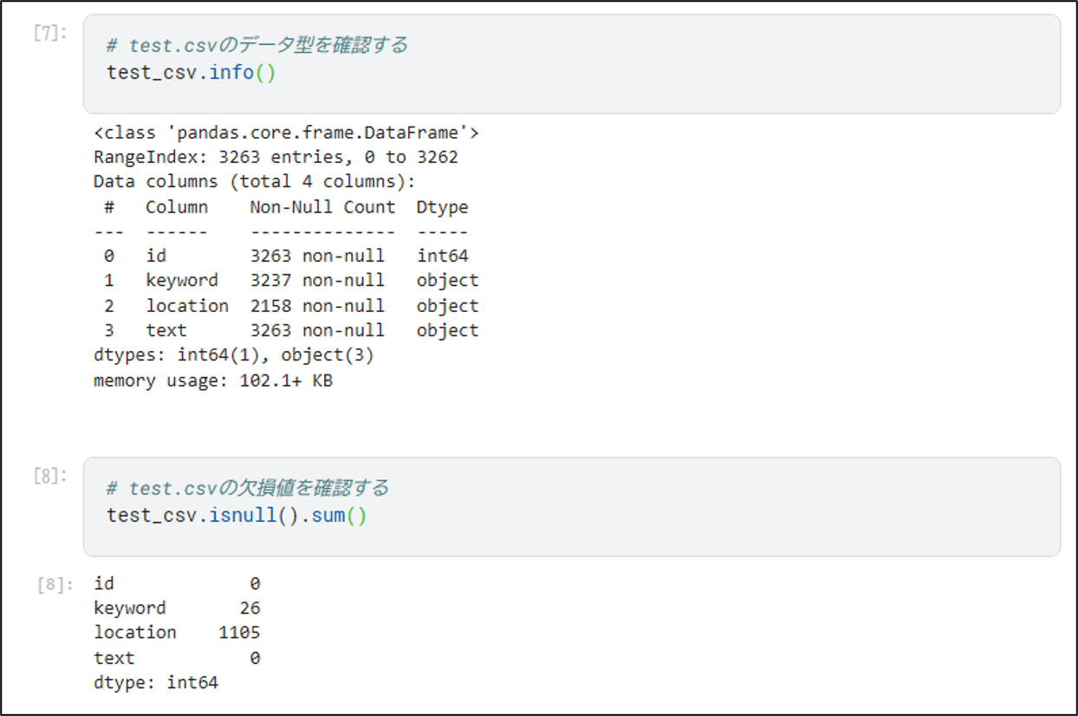Select output prompt label [8] beside results
This screenshot has height=716, width=1078.
54,584
